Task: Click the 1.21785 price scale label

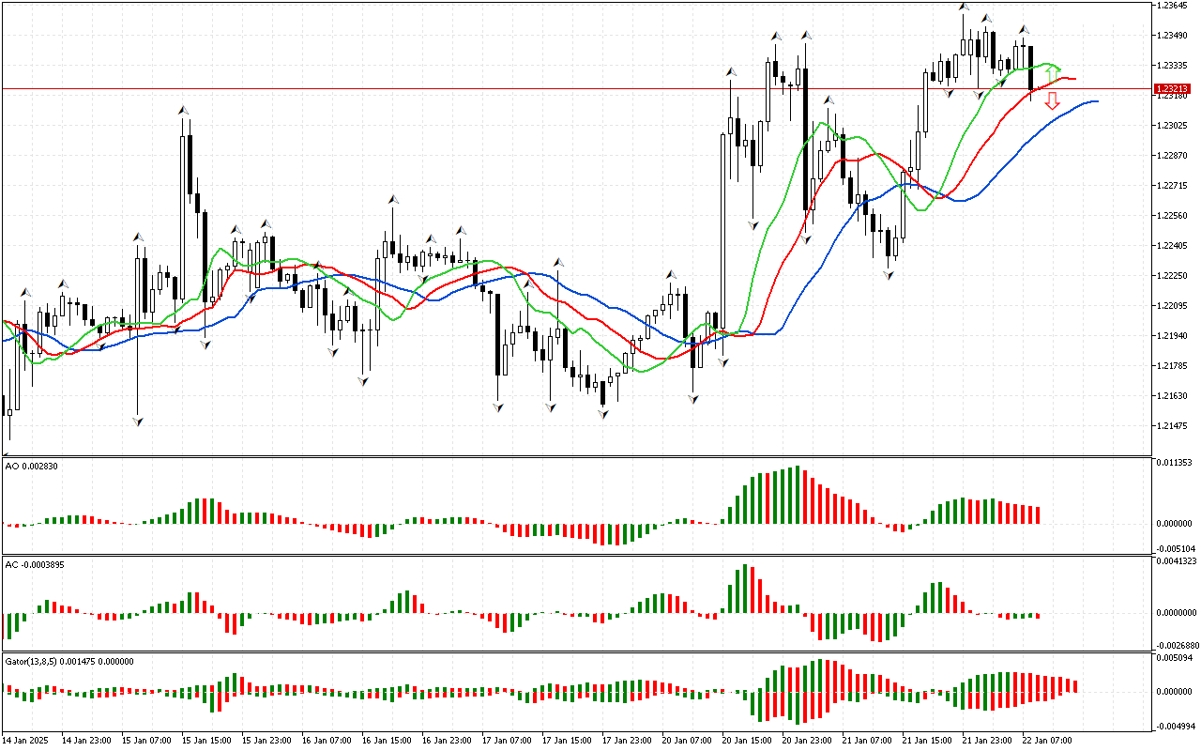Action: tap(1174, 366)
